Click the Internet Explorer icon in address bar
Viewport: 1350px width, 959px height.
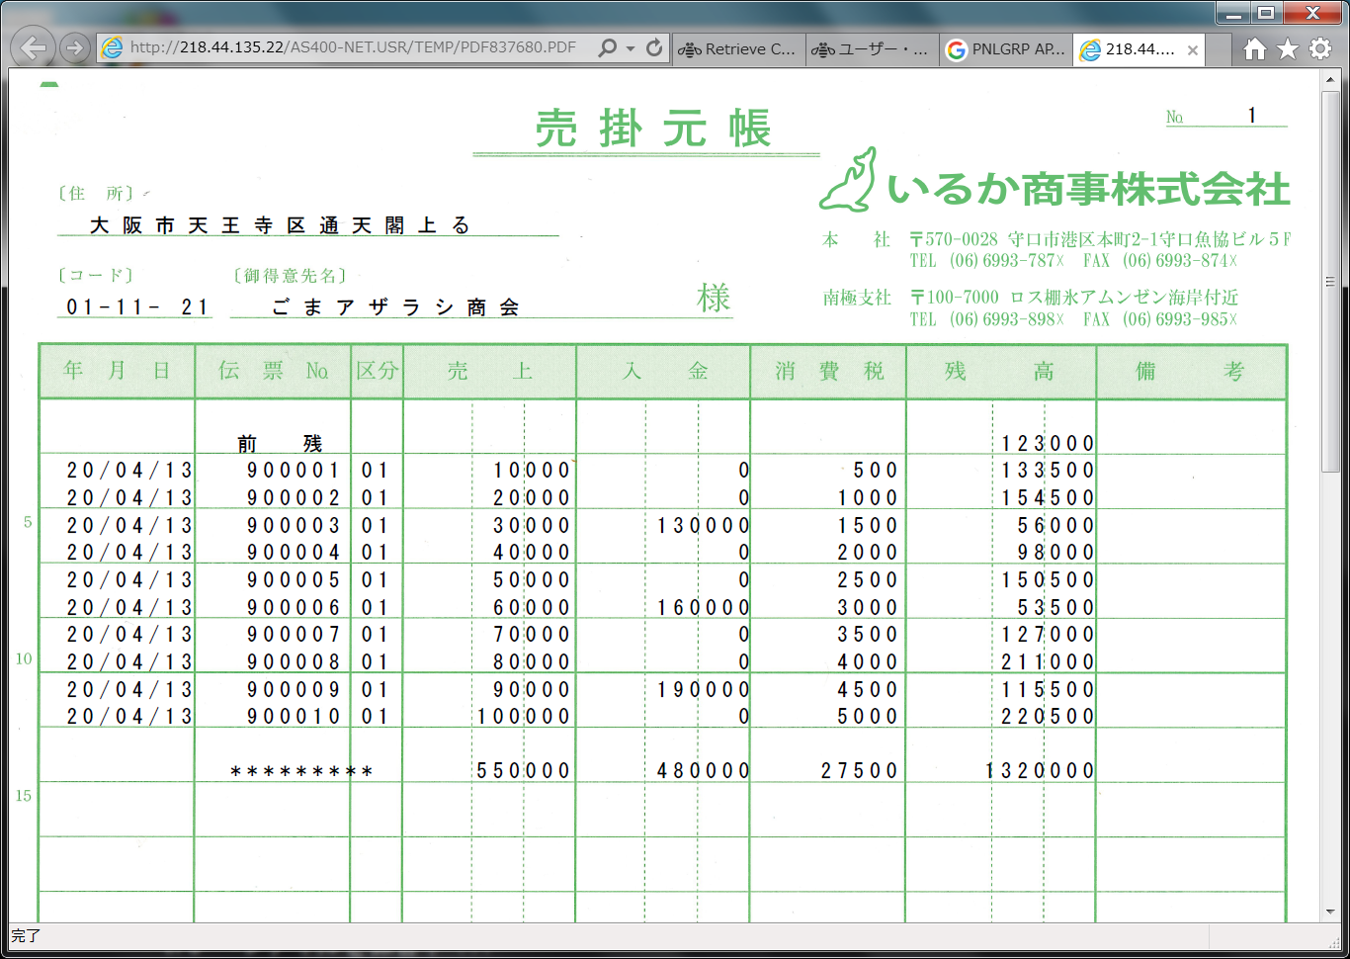click(x=113, y=48)
